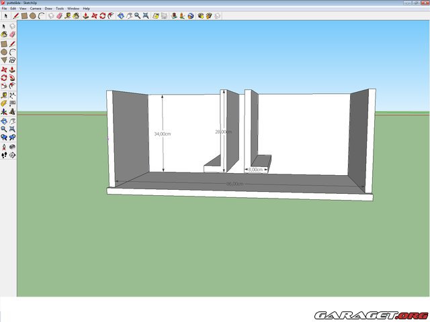Viewport: 430px width, 322px height.
Task: Open the Window menu
Action: (x=73, y=8)
